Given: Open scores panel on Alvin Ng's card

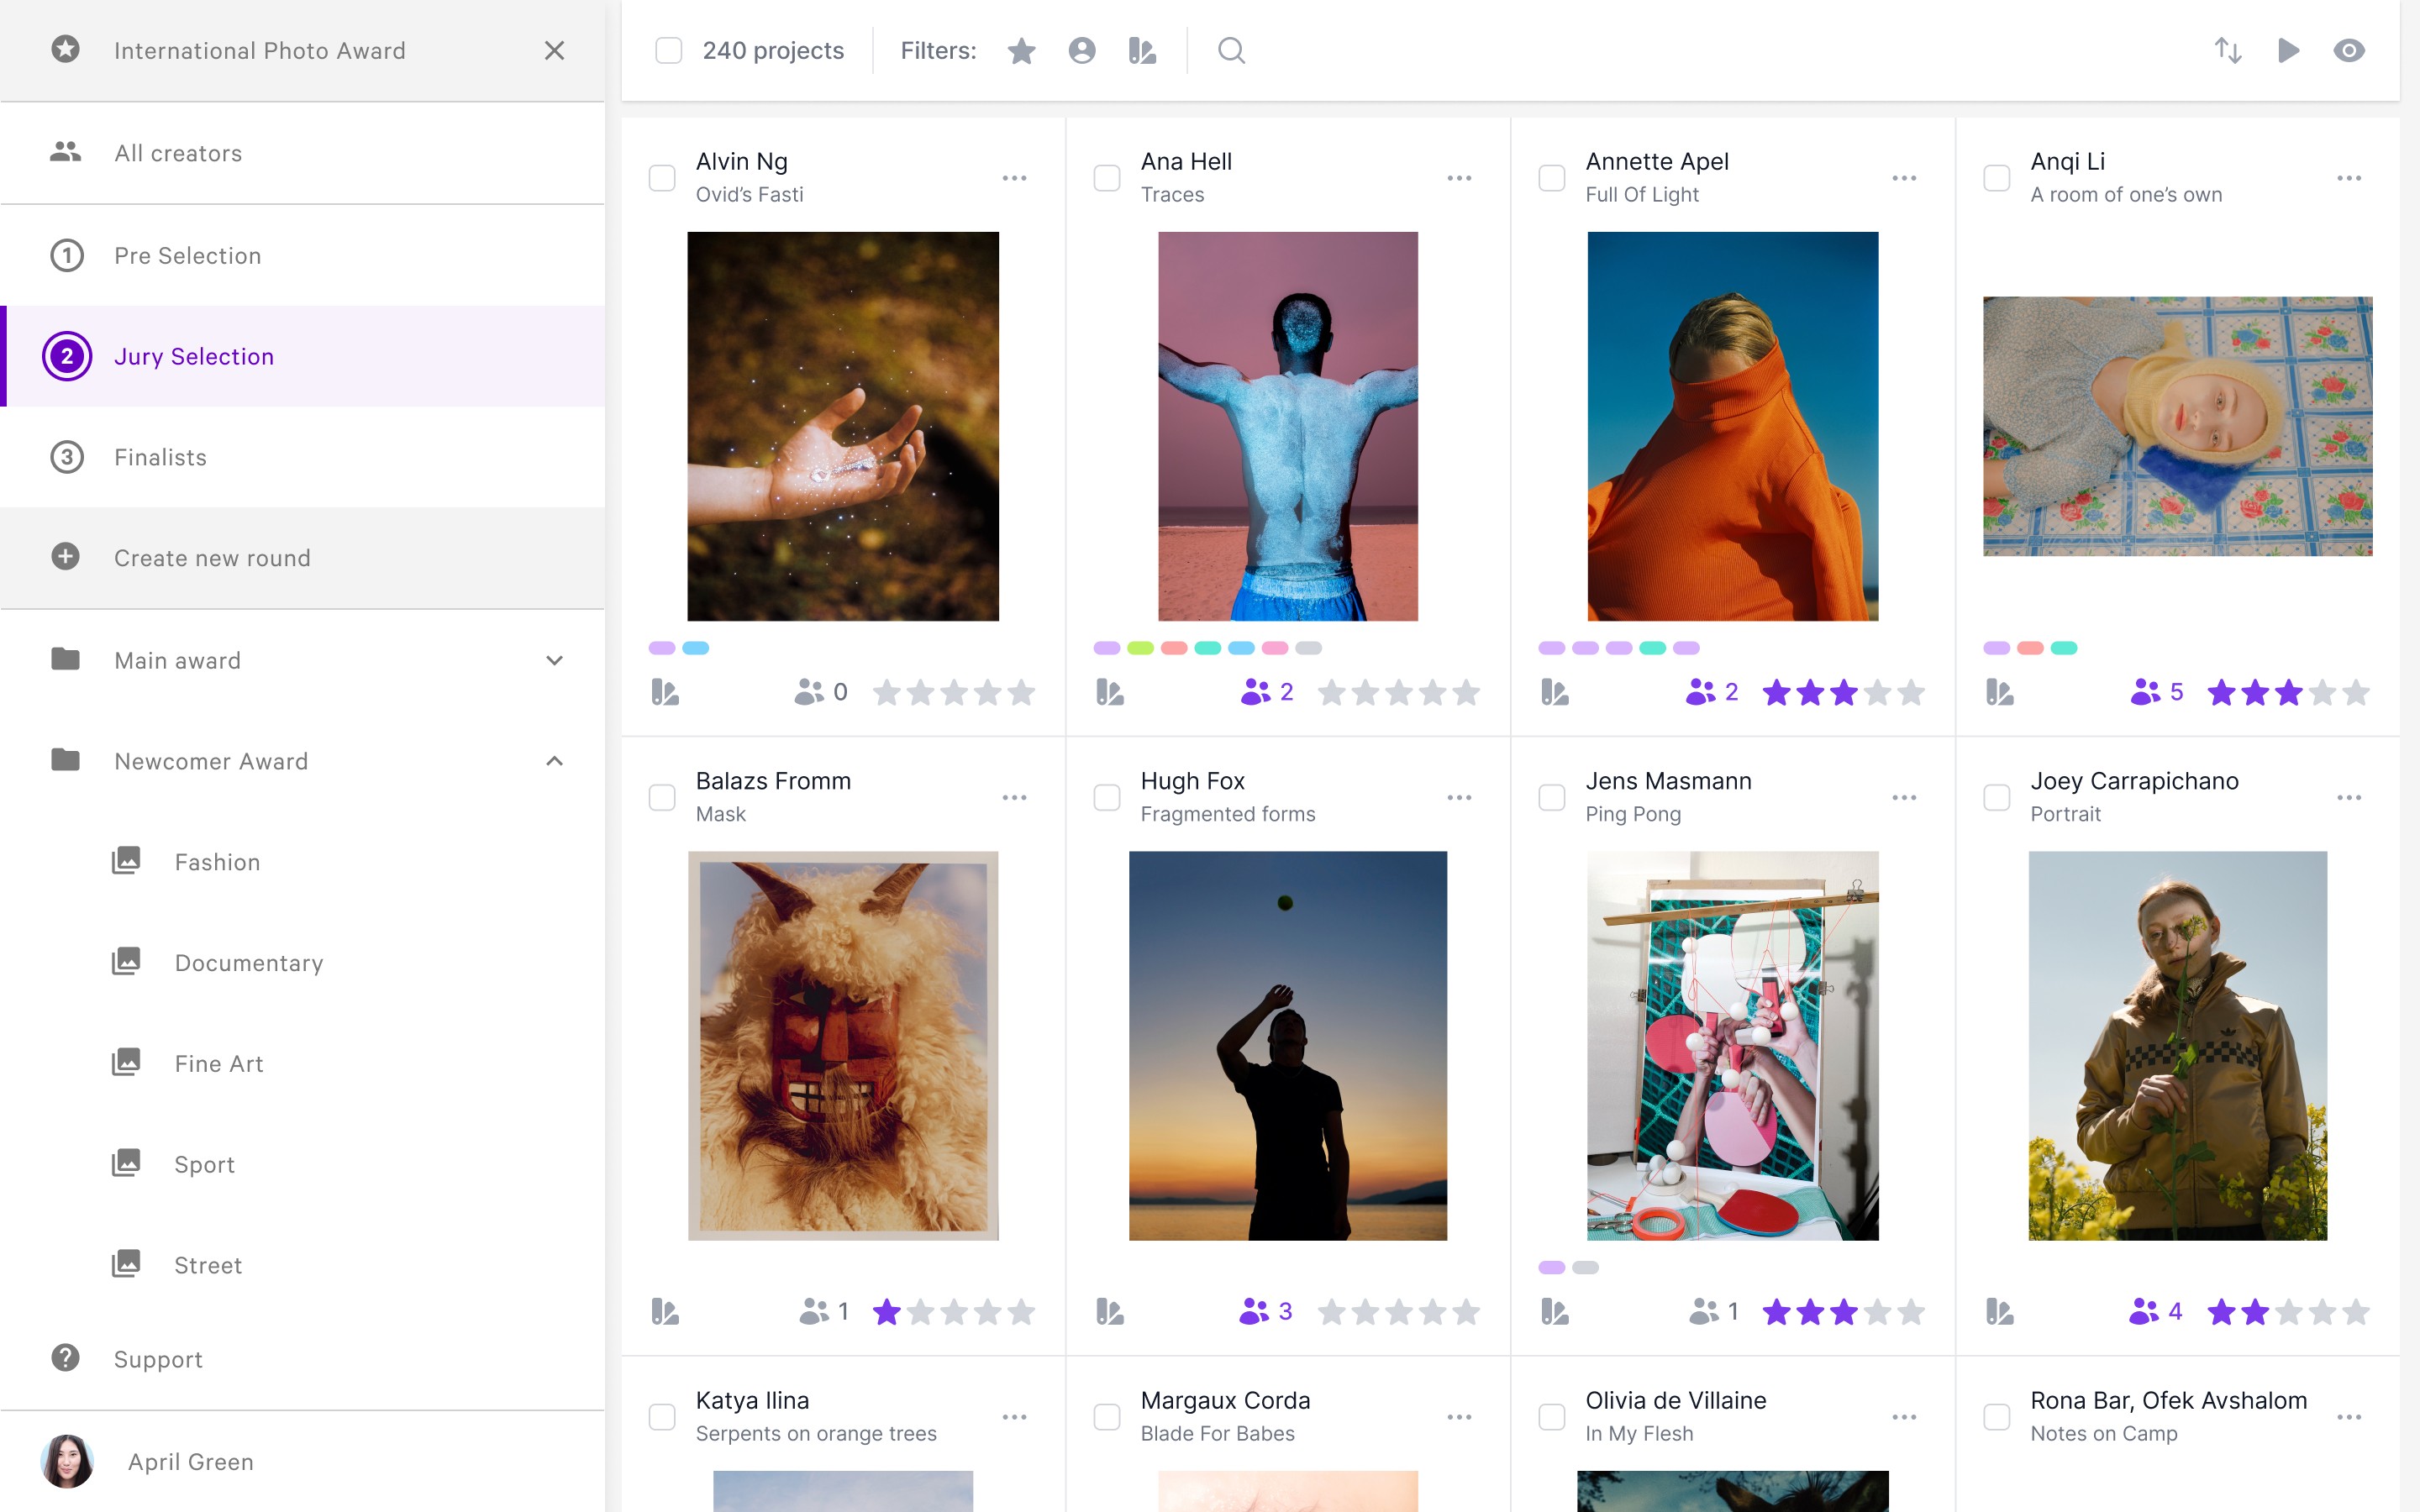Looking at the screenshot, I should 666,691.
